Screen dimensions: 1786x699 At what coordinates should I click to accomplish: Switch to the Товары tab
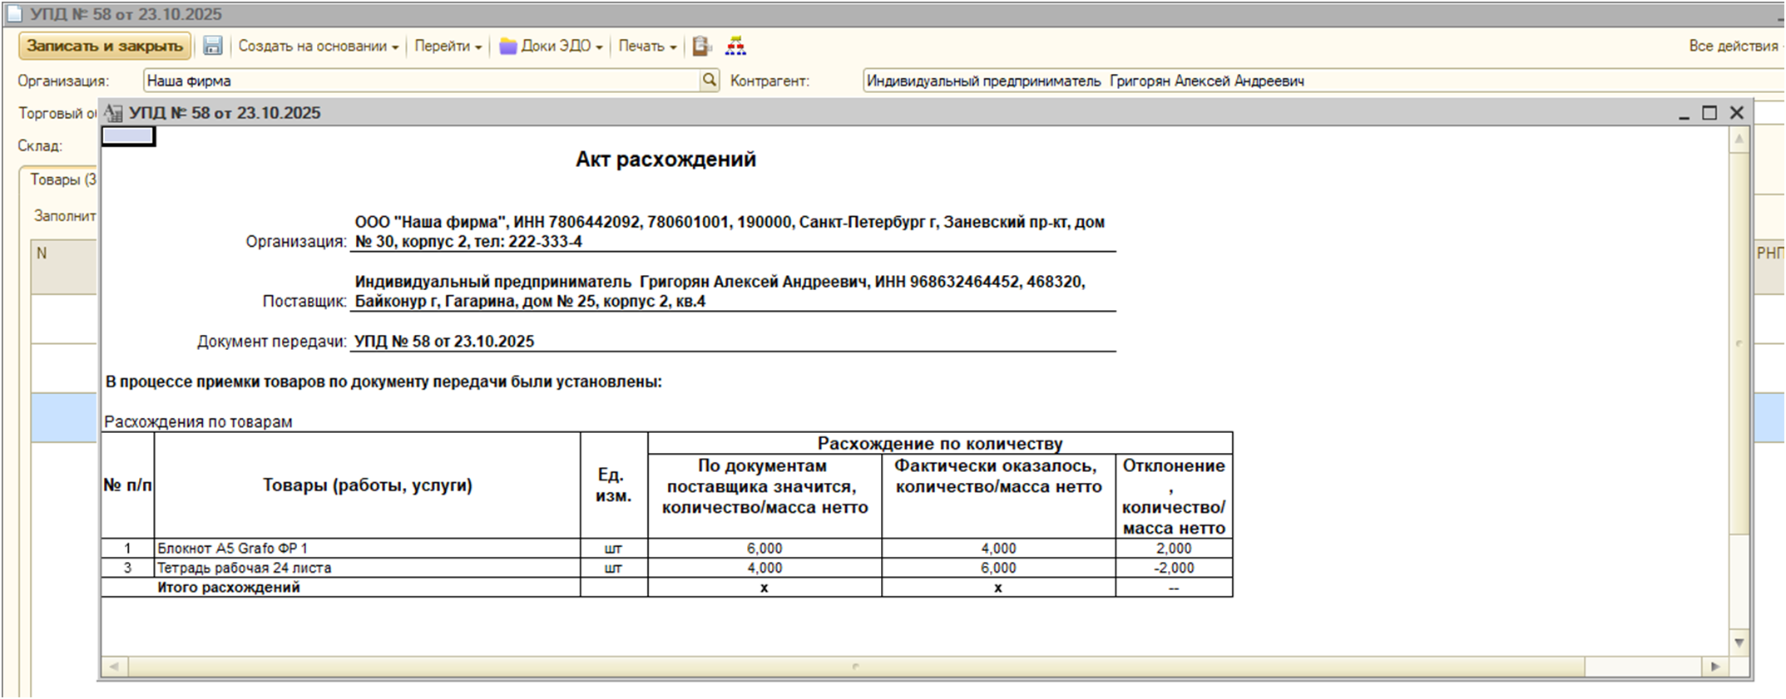(x=62, y=180)
